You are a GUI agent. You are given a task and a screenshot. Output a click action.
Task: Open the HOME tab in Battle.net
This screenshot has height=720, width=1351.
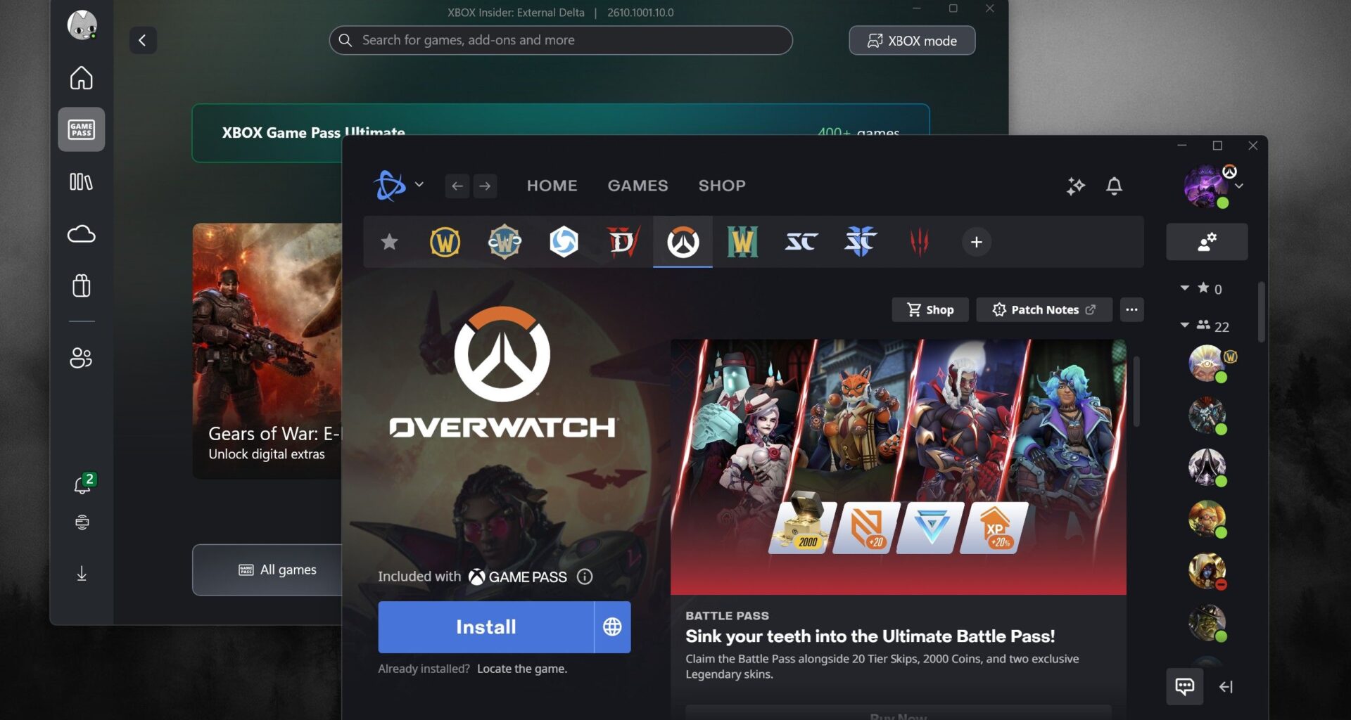(x=552, y=186)
